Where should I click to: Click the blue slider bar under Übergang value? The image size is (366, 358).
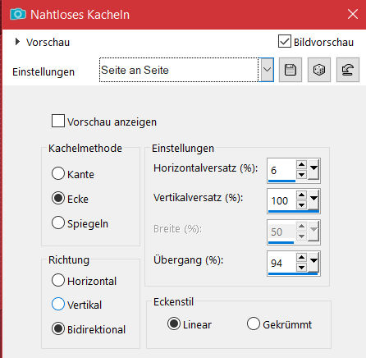(x=293, y=273)
